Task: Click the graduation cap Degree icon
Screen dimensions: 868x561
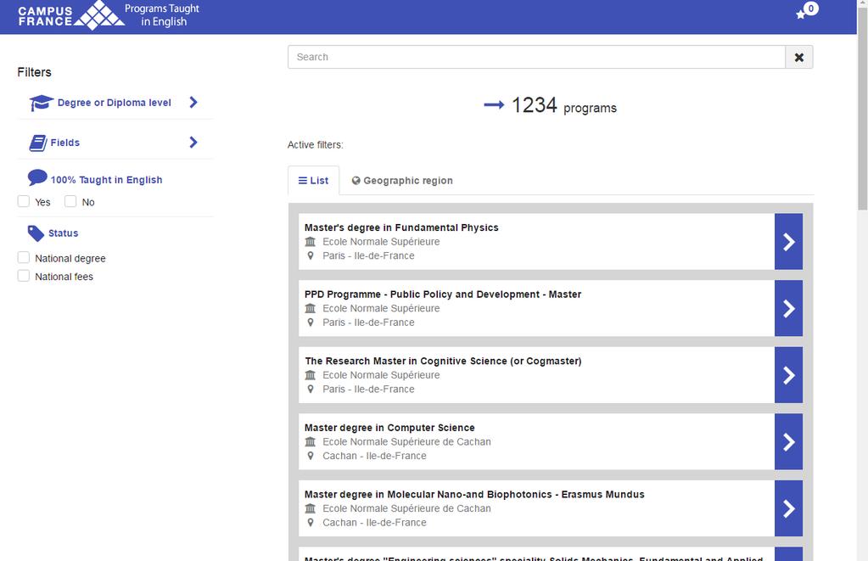Action: pos(41,103)
